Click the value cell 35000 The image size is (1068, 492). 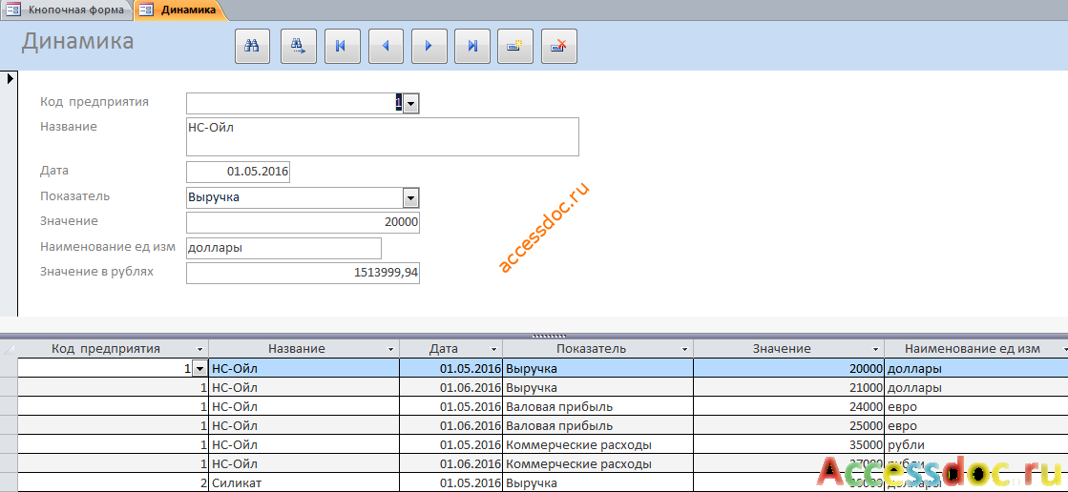(x=788, y=445)
